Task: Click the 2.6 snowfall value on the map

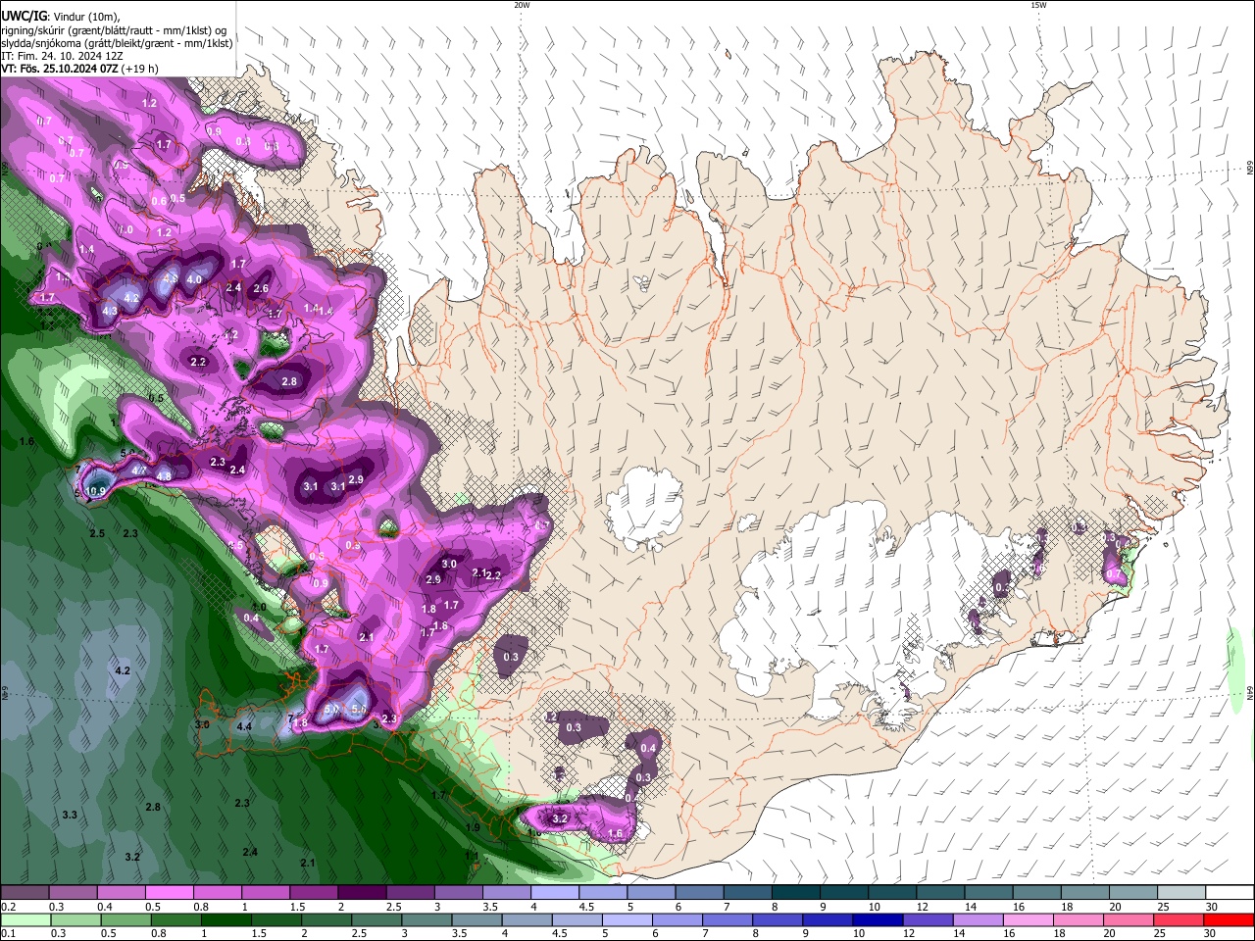Action: 261,289
